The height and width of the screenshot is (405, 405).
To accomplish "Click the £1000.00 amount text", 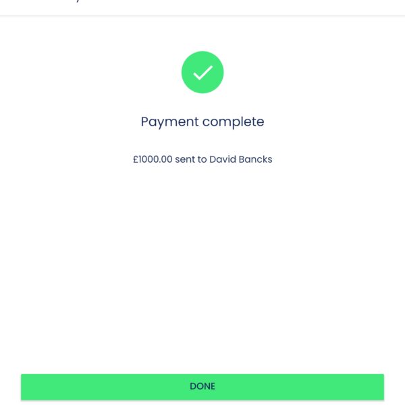I will (x=153, y=160).
